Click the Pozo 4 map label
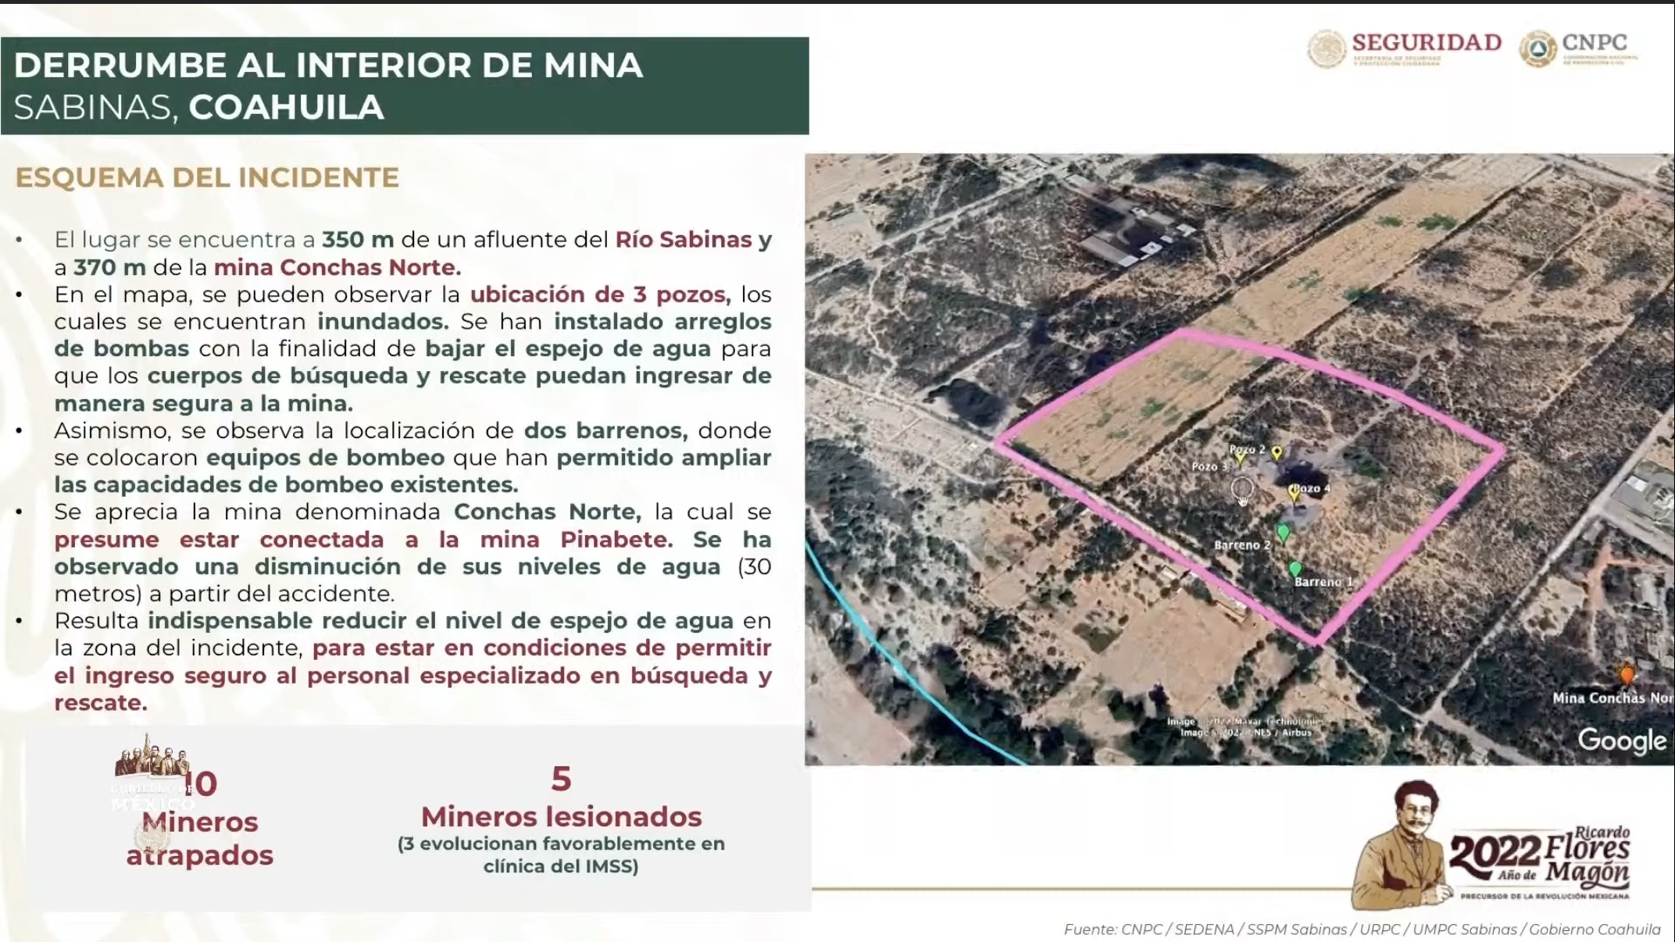 pos(1314,489)
